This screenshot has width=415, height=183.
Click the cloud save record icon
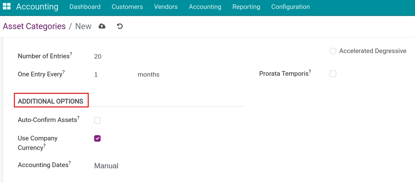(x=102, y=26)
